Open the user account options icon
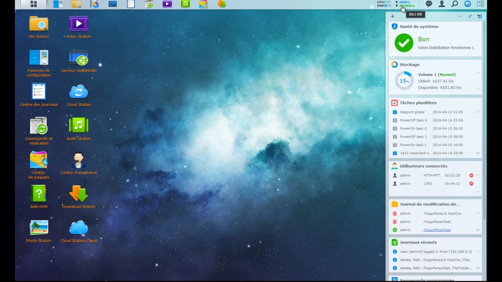502x282 pixels. point(442,4)
